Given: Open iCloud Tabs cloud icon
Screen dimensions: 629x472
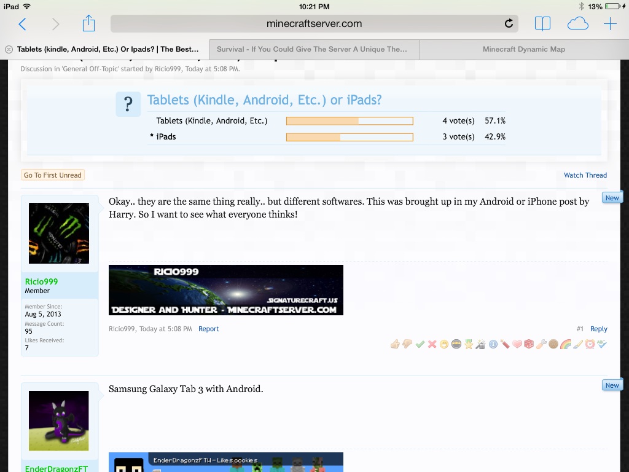Looking at the screenshot, I should coord(577,24).
